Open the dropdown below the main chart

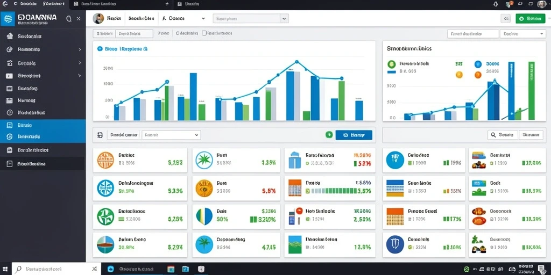point(171,135)
